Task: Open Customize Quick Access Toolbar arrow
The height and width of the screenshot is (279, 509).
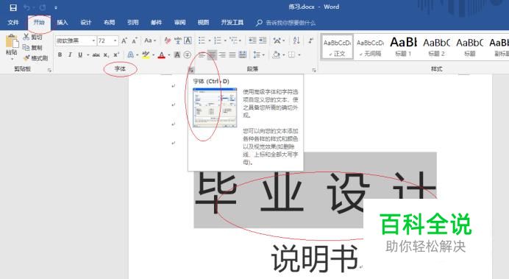Action: (56, 7)
